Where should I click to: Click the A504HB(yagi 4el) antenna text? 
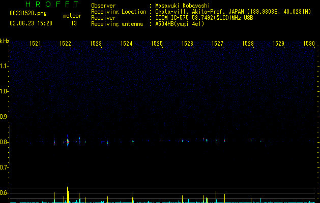coord(180,24)
